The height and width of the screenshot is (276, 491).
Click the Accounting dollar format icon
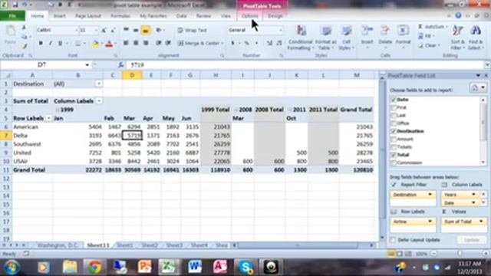[x=233, y=43]
